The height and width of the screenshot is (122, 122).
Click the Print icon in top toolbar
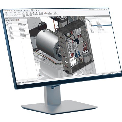click(24, 10)
